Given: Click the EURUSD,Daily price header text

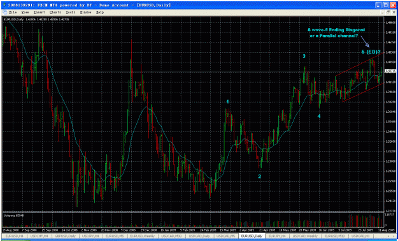Looking at the screenshot, I should (36, 19).
